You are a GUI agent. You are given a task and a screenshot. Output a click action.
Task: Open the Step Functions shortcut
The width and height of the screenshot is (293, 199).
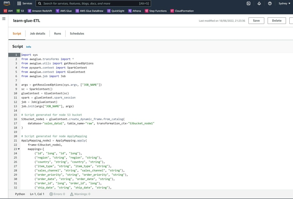156,11
